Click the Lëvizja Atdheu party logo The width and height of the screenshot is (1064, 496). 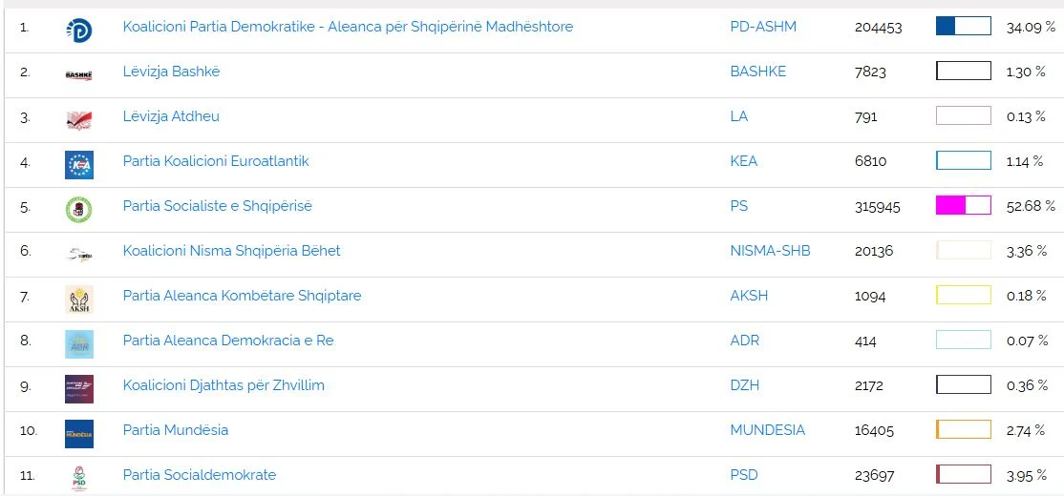(78, 119)
